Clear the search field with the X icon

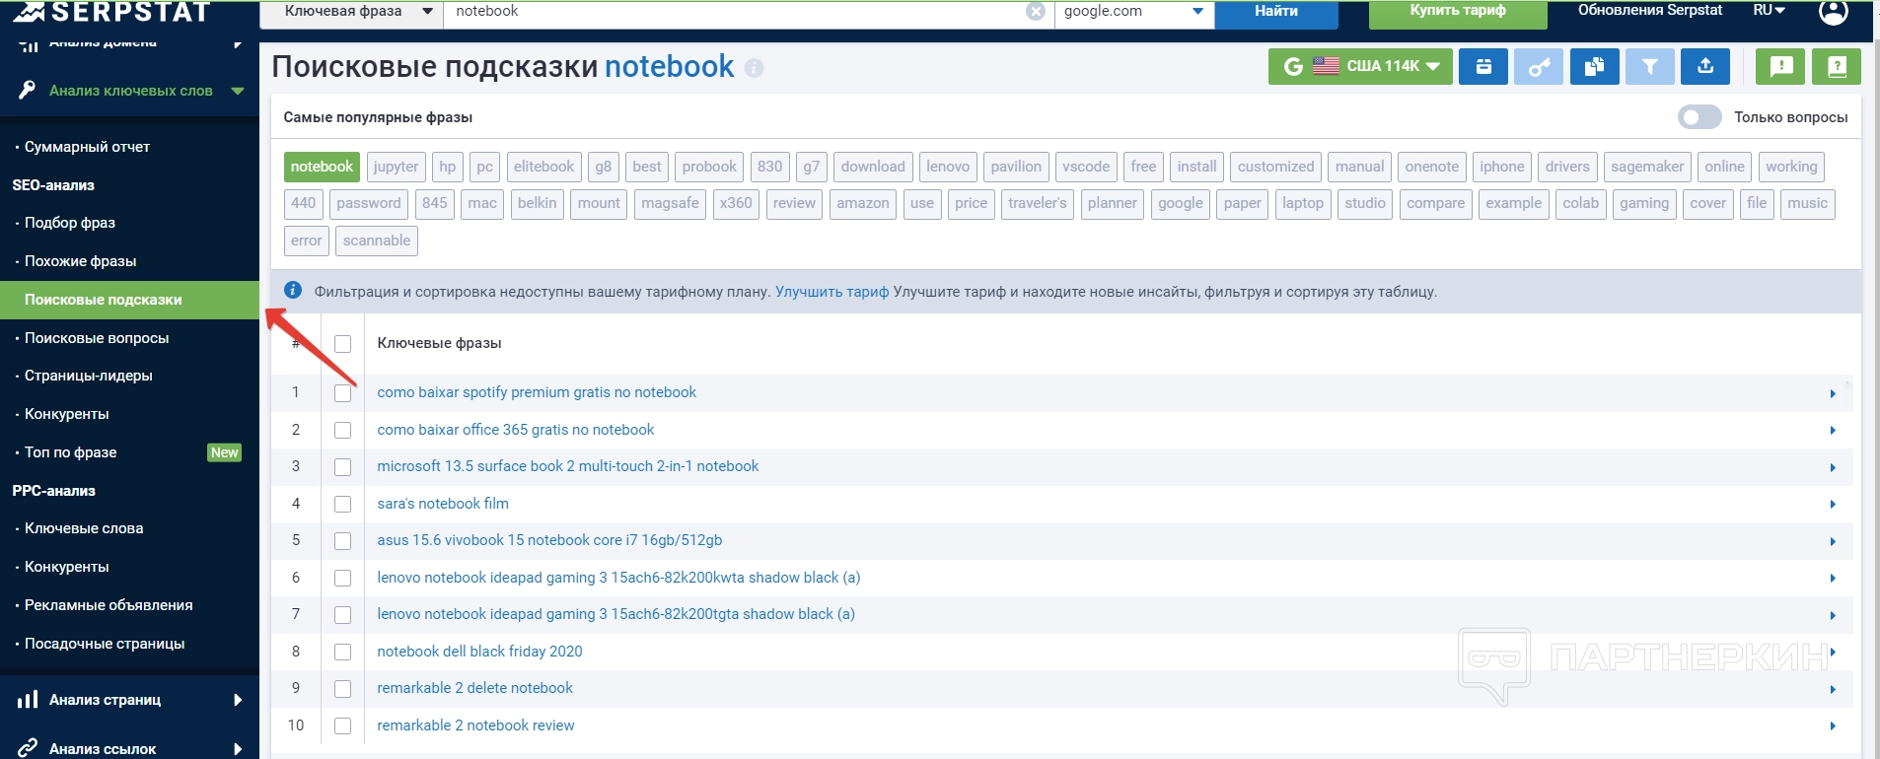pyautogui.click(x=1036, y=11)
